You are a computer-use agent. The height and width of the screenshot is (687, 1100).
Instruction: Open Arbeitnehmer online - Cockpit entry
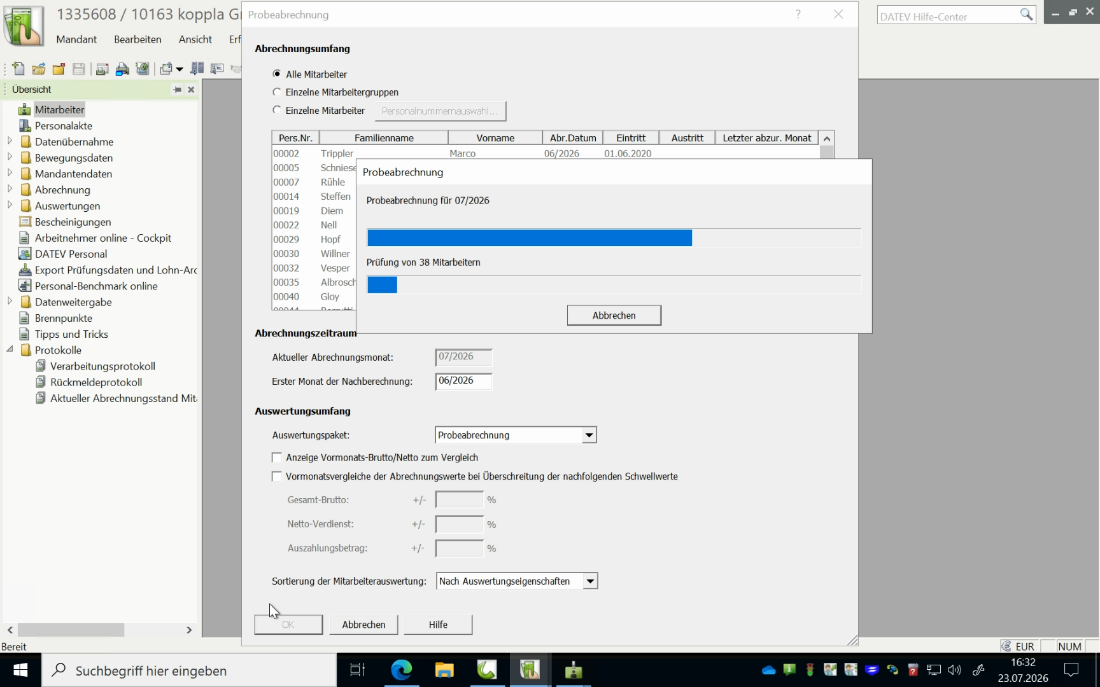point(103,238)
